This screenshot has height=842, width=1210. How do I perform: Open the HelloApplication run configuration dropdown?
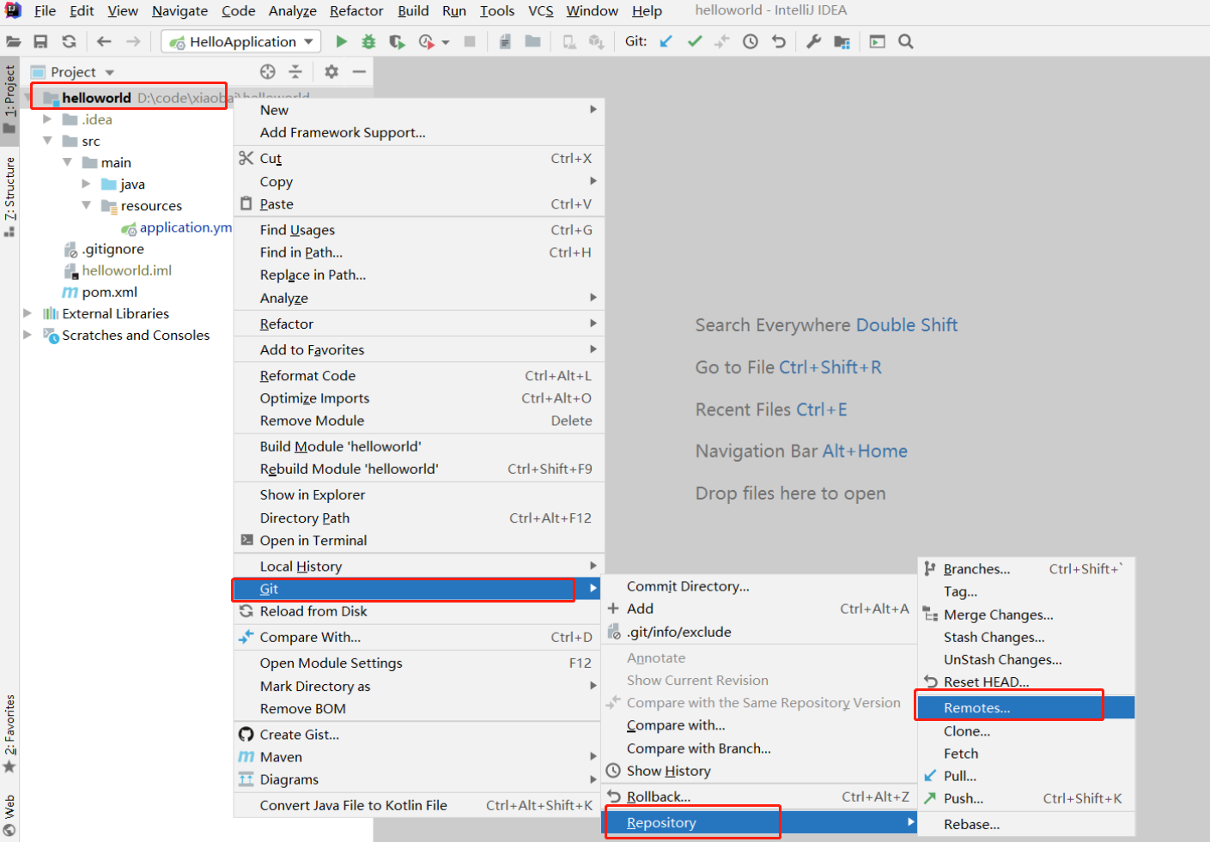coord(242,41)
